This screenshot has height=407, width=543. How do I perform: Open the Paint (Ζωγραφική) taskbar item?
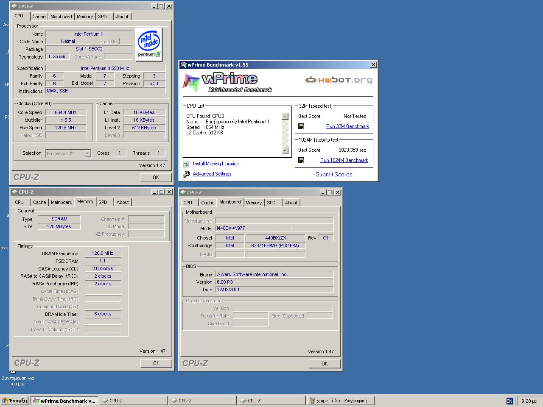[341, 401]
